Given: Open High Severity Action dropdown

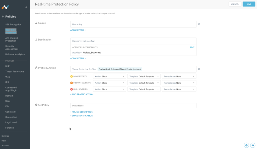Looking at the screenshot, I should [109, 89].
